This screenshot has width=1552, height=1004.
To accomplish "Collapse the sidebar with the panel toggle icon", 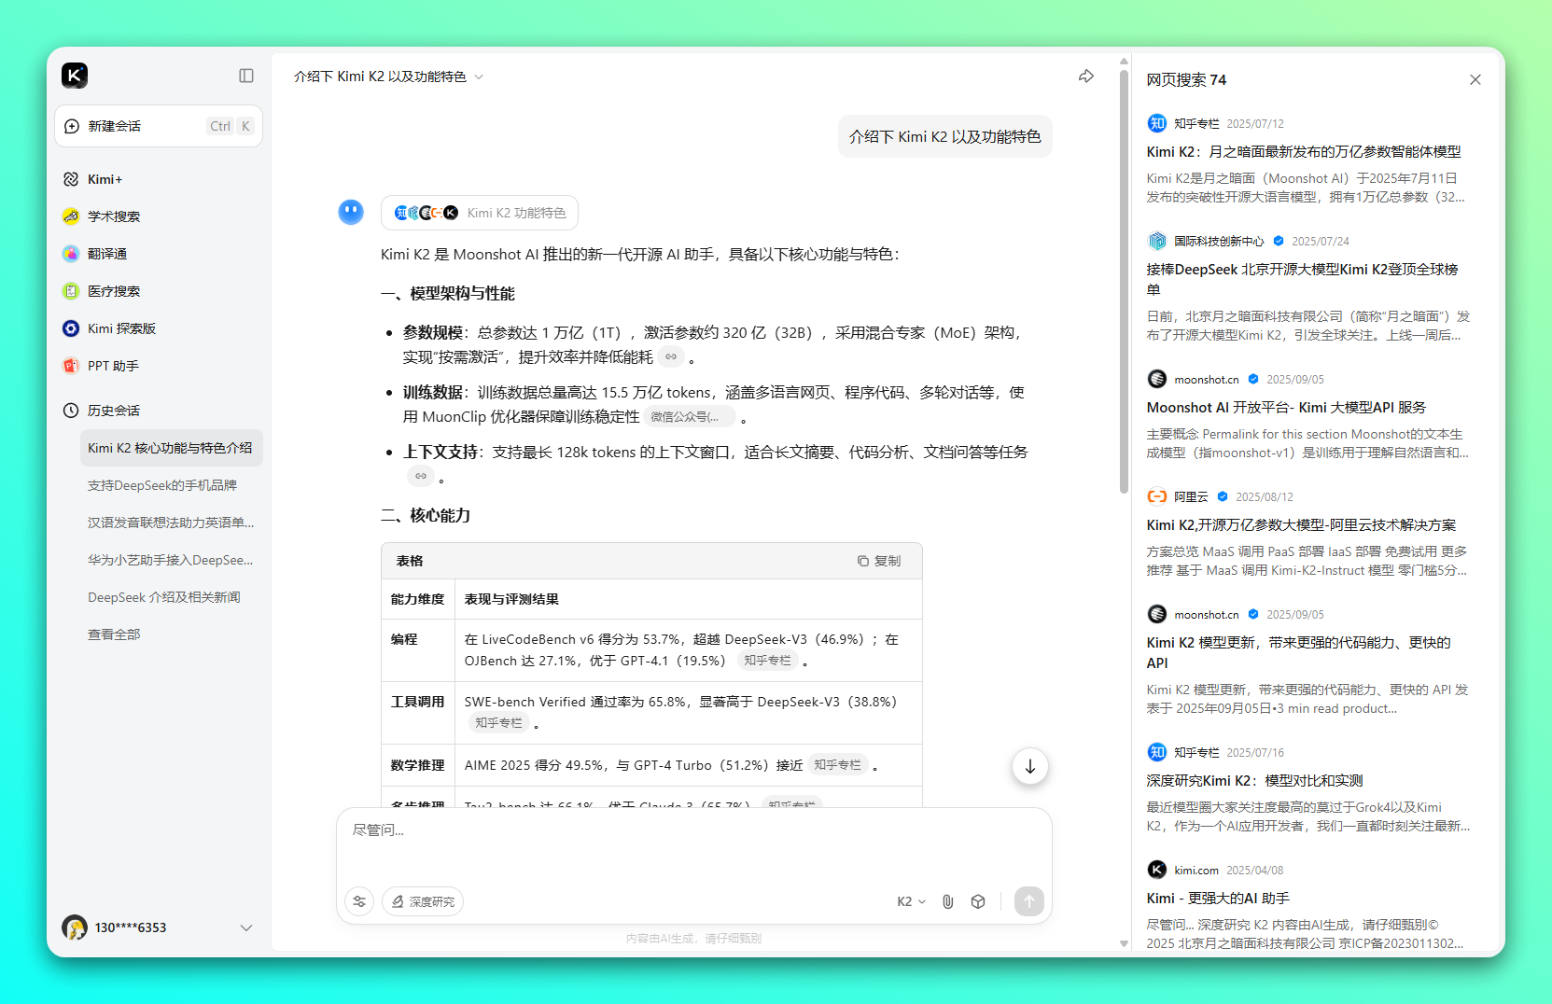I will click(246, 76).
